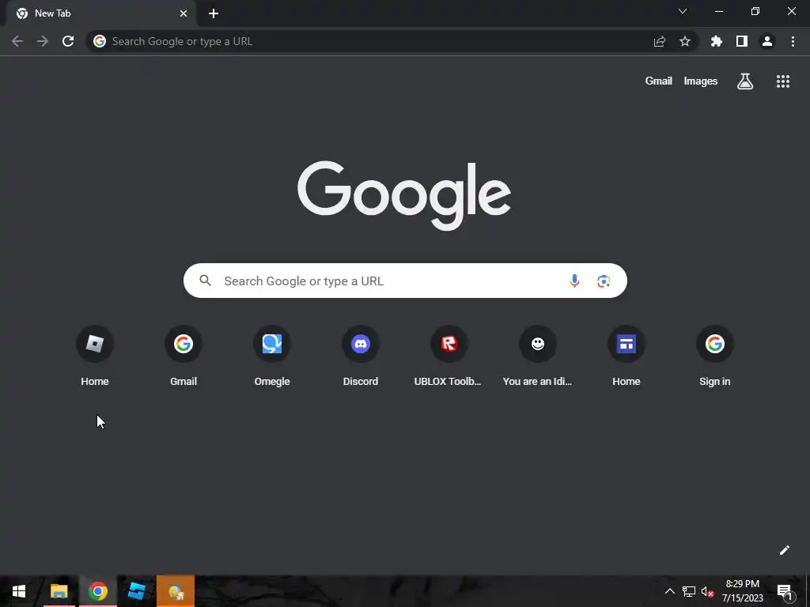Viewport: 810px width, 607px height.
Task: Bookmark this tab with the star icon
Action: coord(685,41)
